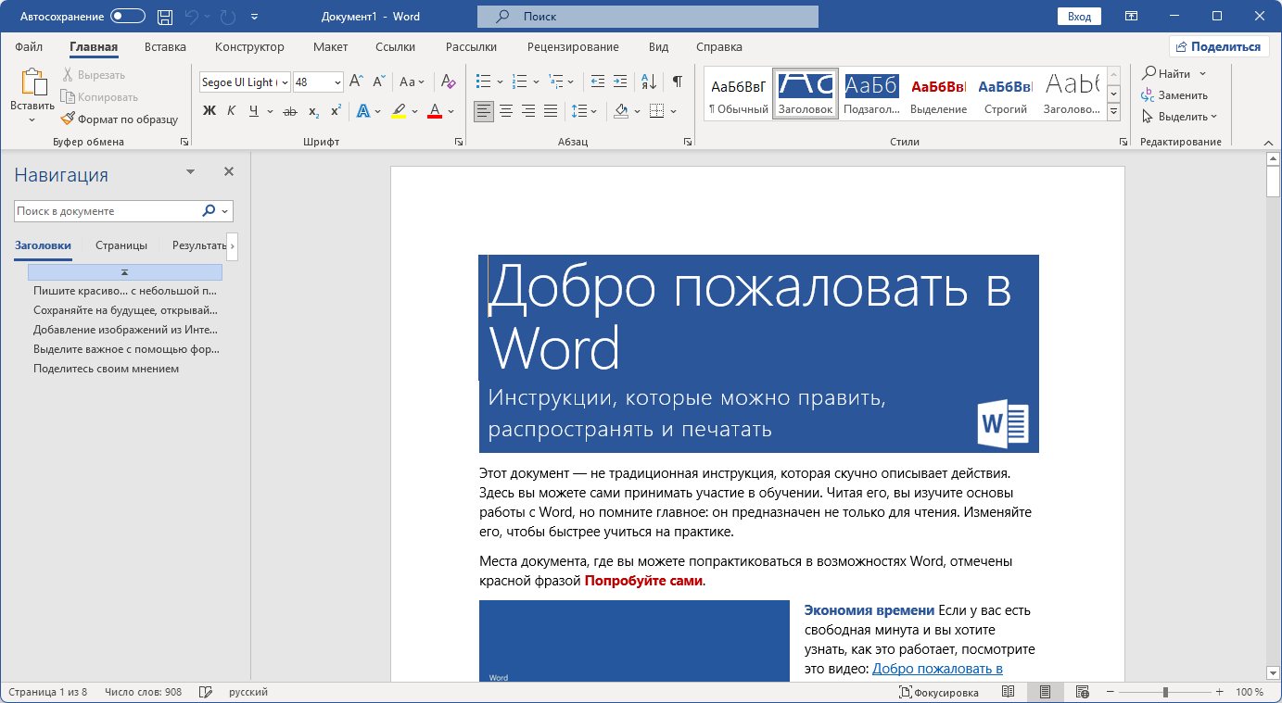Center the paragraph text
Screen dimensions: 1282x703
point(506,111)
